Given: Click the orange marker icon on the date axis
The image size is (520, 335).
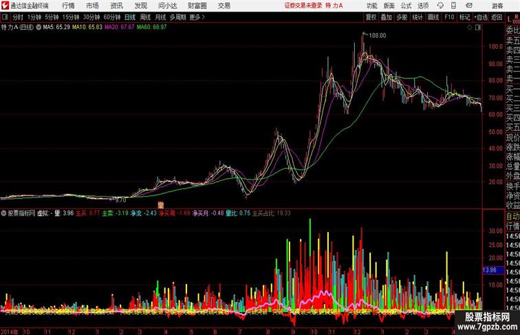Looking at the screenshot, I should tap(161, 205).
